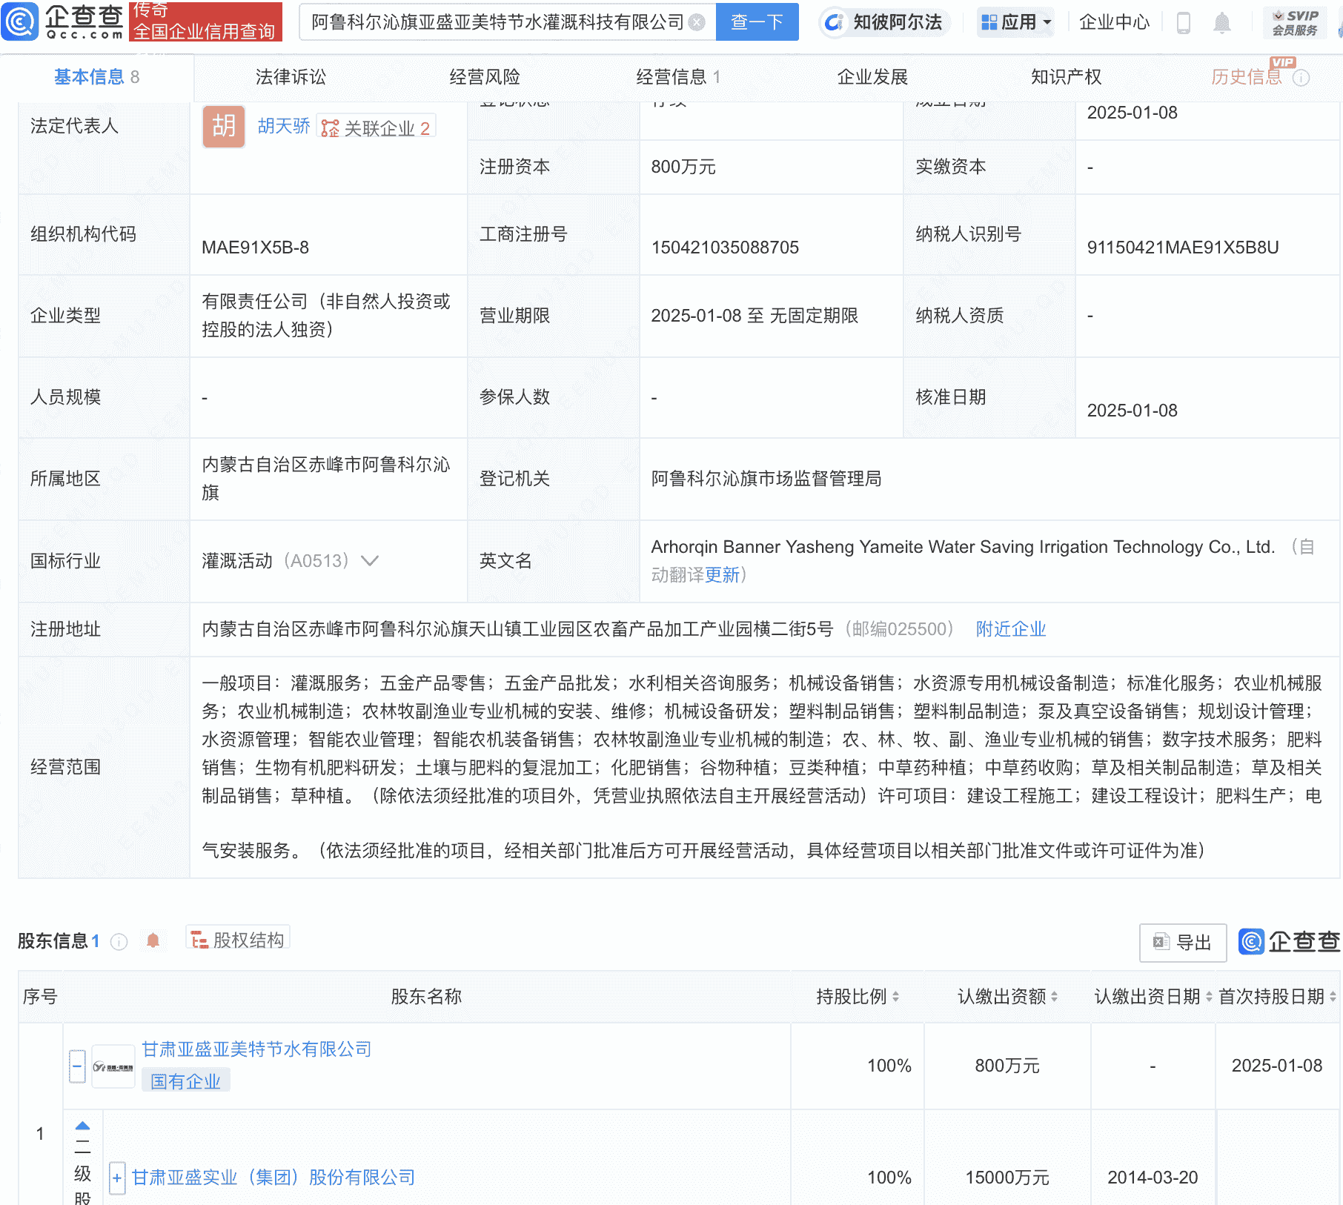The width and height of the screenshot is (1343, 1205).
Task: Click the alert bell beside 股东信息
Action: tap(154, 941)
